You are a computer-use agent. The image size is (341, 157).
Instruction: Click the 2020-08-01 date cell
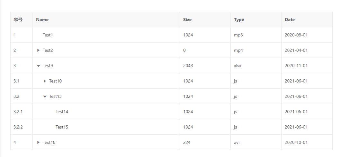[296, 35]
